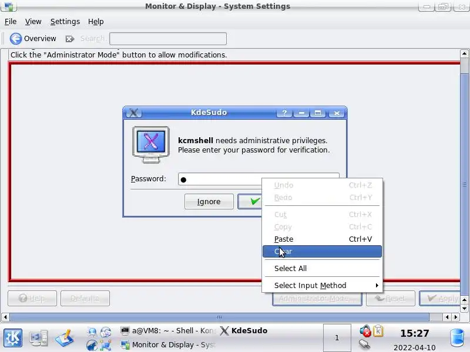Click the Overview button label

click(40, 39)
